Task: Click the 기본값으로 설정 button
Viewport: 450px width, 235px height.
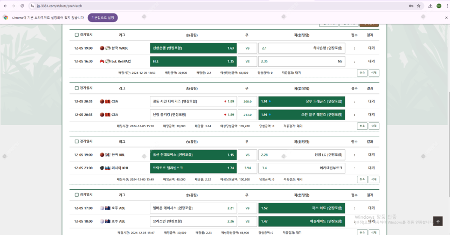Action: click(102, 17)
